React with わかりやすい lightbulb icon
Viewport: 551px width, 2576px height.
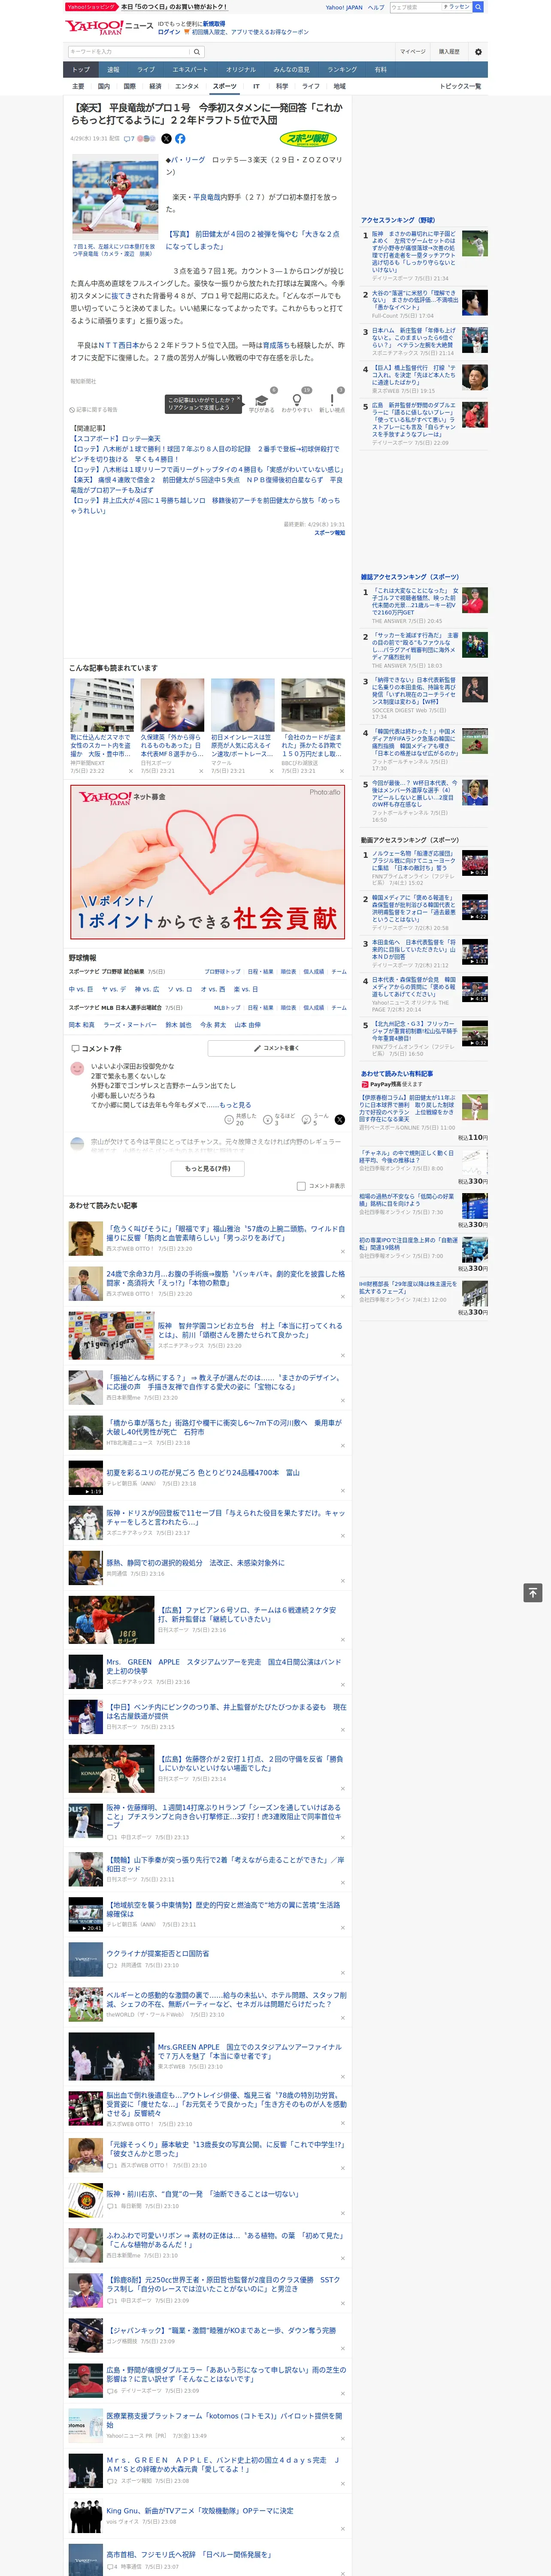(x=296, y=400)
